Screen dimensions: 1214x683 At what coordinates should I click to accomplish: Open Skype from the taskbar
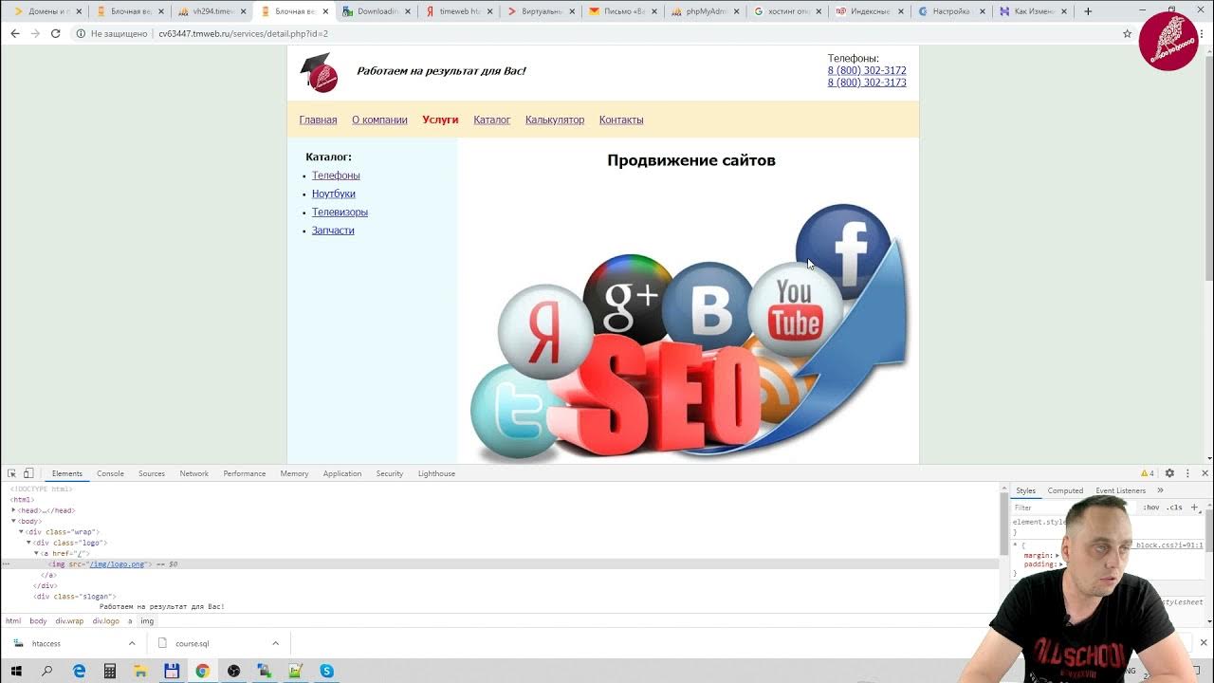point(326,671)
